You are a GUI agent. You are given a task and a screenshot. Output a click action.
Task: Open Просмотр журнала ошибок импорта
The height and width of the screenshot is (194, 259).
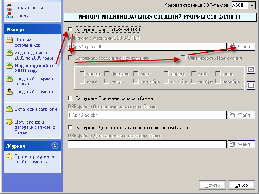34,159
